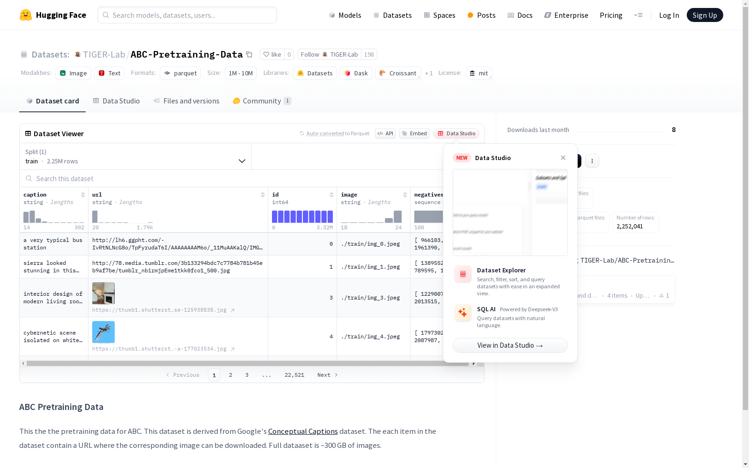Open the navigation more-options menu icon

(638, 15)
